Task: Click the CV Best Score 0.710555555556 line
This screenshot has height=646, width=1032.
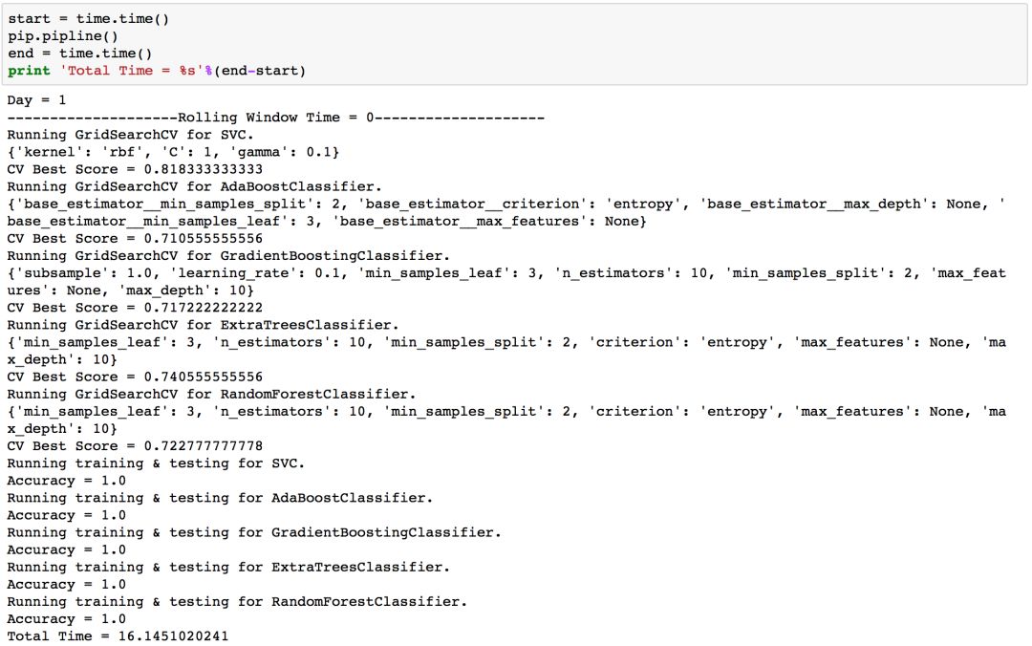Action: click(x=135, y=238)
